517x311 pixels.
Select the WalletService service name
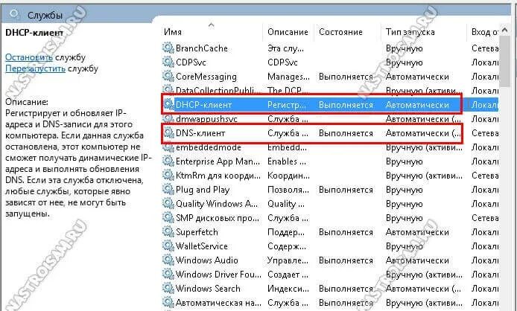coord(201,246)
